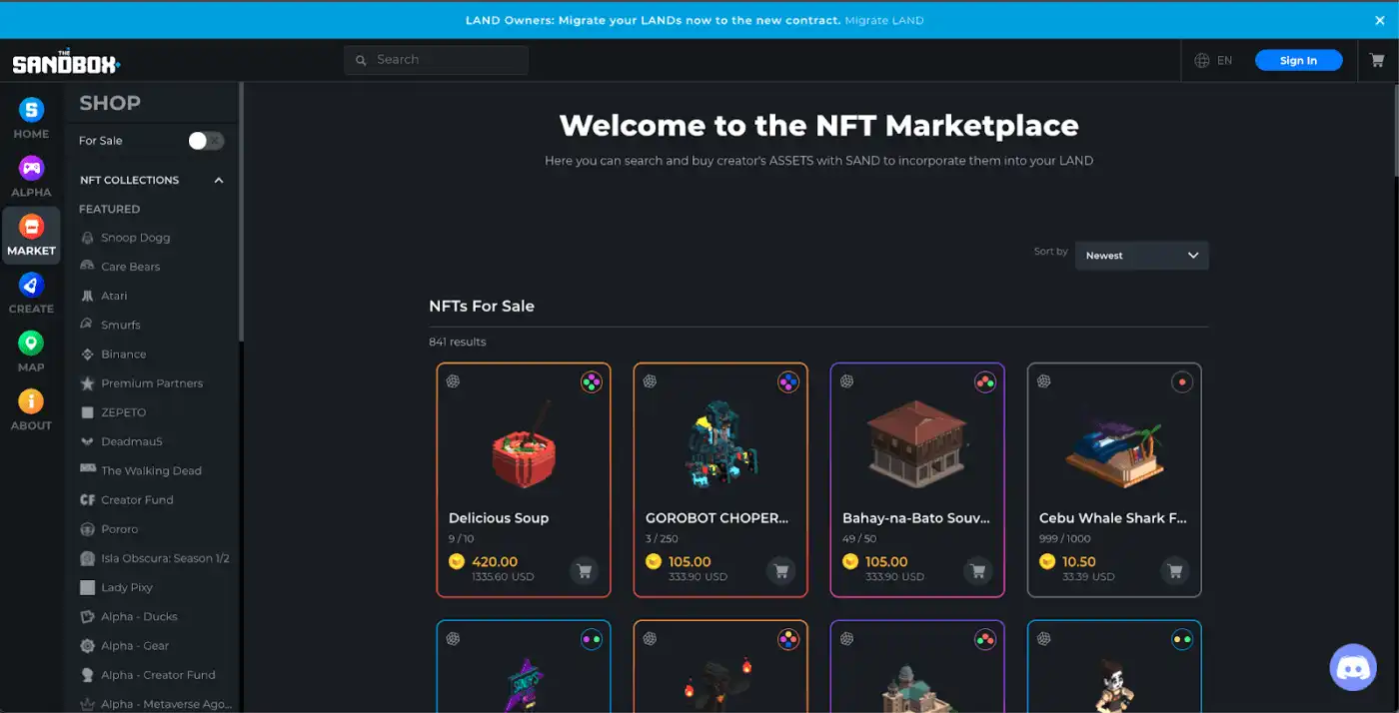Add Cebu Whale Shark to cart
The height and width of the screenshot is (713, 1399).
coord(1175,571)
